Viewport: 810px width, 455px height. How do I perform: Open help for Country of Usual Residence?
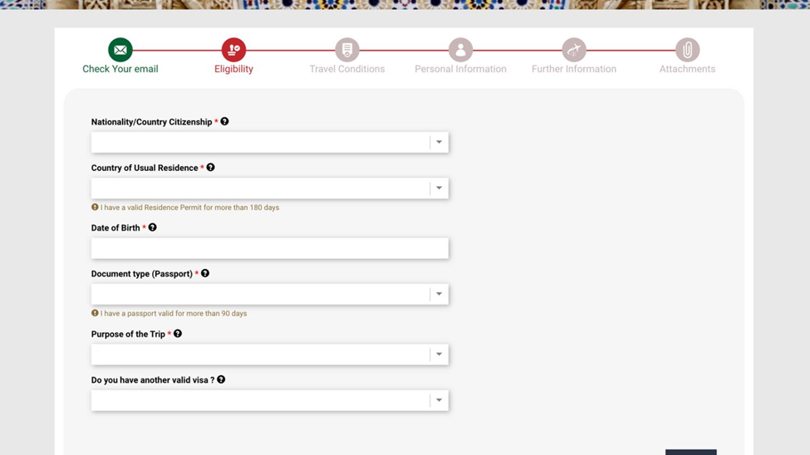pyautogui.click(x=210, y=168)
